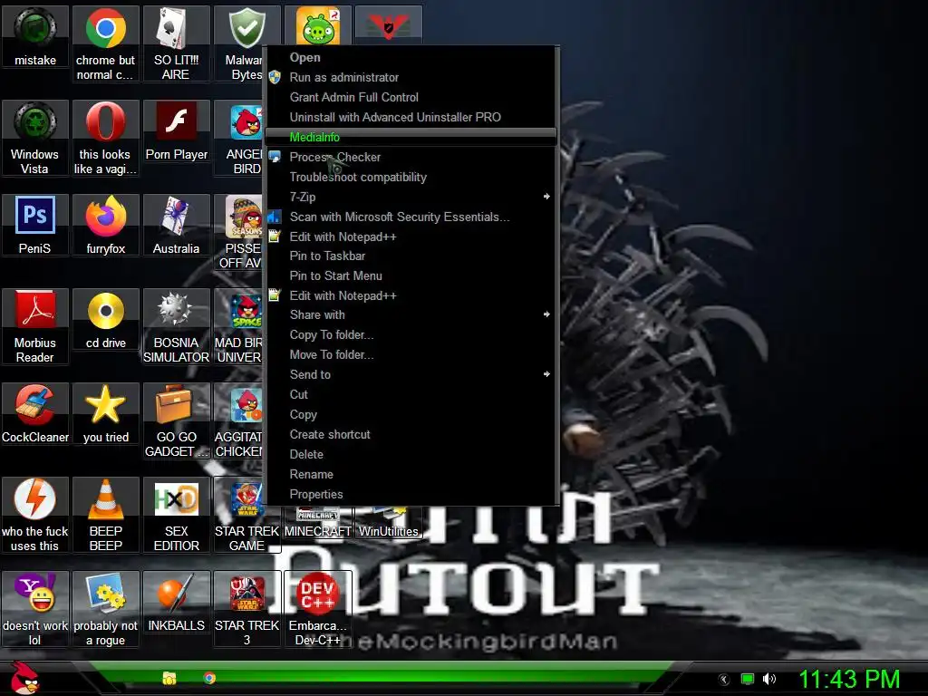Choose 'Scan with Microsoft Security Essentials...'
The height and width of the screenshot is (696, 928).
411,217
